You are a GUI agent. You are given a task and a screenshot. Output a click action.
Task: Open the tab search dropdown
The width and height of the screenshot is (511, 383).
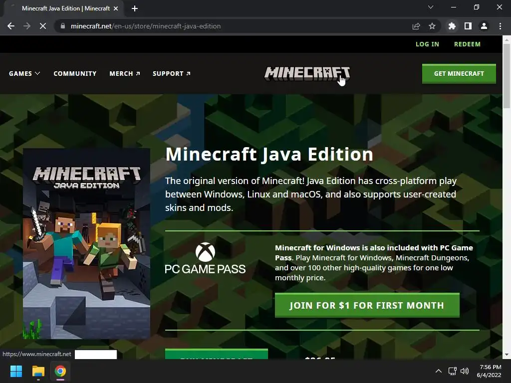(x=431, y=7)
